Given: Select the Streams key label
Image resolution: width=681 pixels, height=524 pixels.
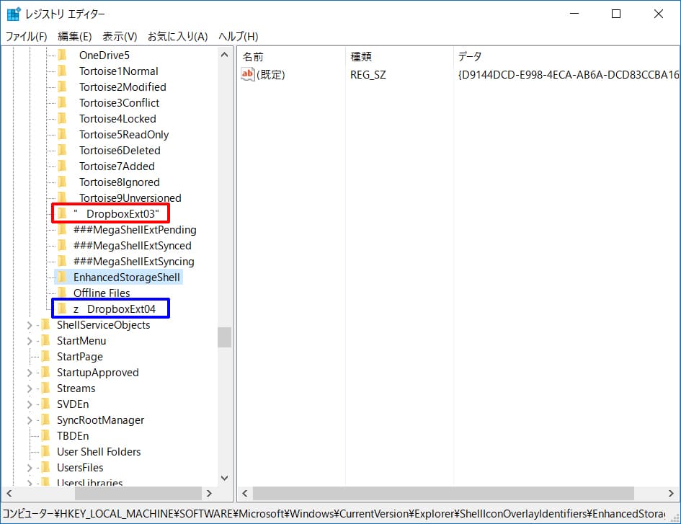Looking at the screenshot, I should (x=76, y=388).
